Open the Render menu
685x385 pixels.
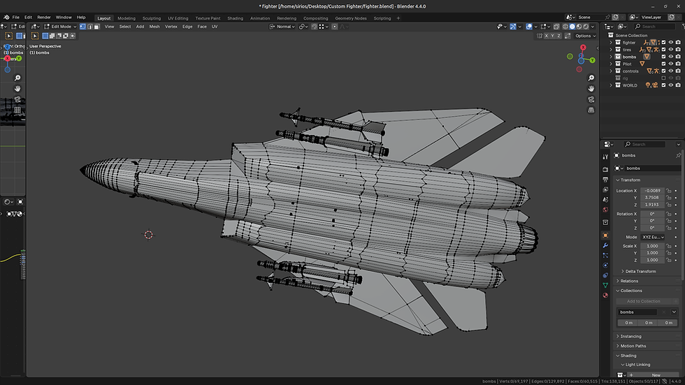point(43,17)
